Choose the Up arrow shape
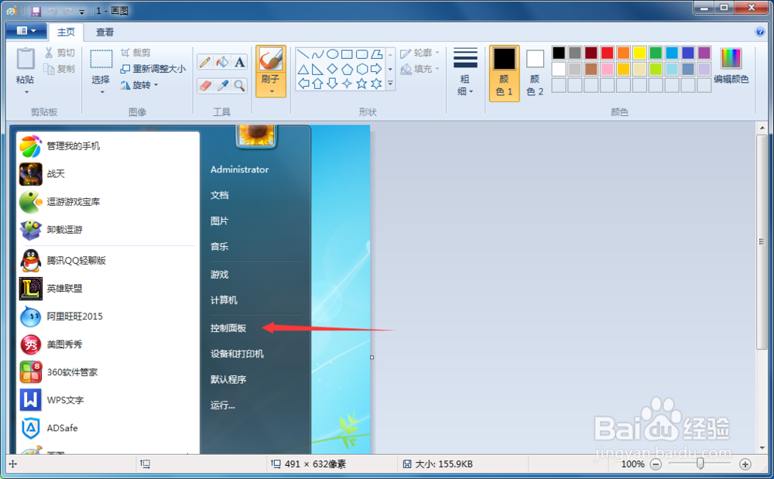774x479 pixels. coord(318,84)
